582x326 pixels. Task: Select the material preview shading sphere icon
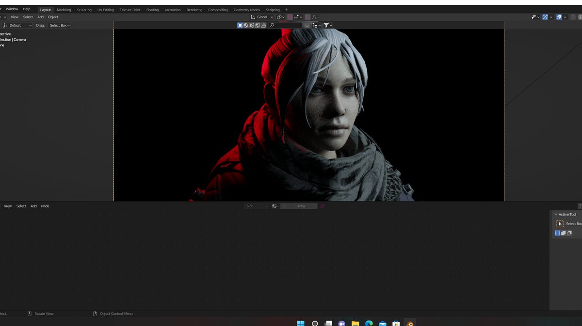click(246, 25)
